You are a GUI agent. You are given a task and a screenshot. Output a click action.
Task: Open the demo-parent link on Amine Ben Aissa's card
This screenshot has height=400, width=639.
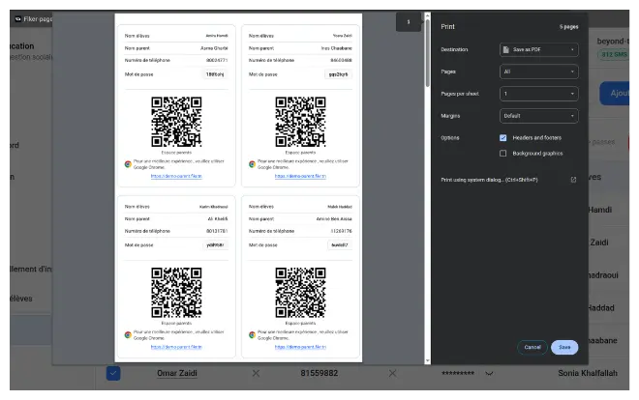(x=300, y=347)
